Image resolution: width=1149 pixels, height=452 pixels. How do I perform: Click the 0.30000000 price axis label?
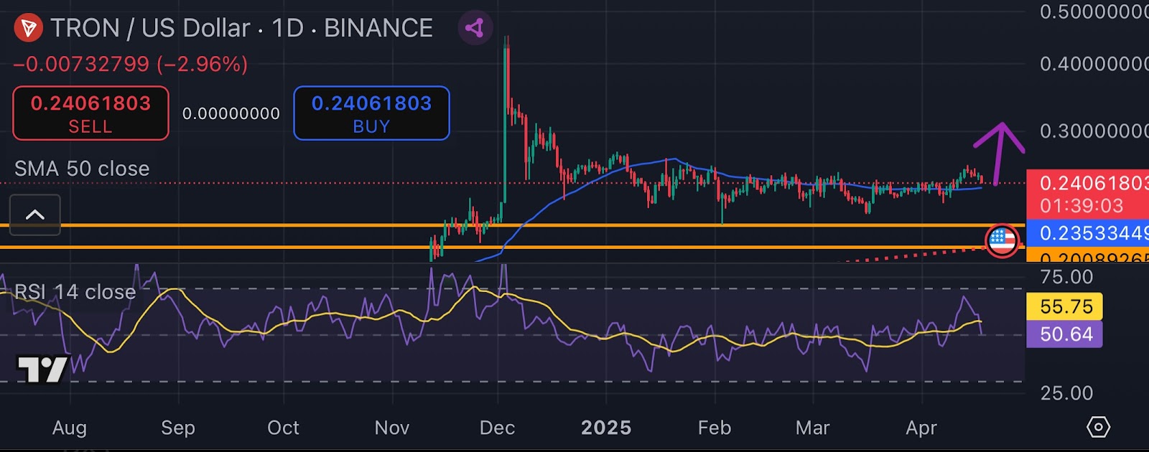pyautogui.click(x=1094, y=131)
